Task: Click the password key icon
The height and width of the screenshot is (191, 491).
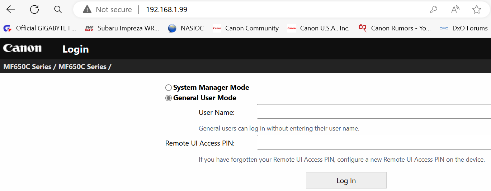Action: [x=434, y=10]
